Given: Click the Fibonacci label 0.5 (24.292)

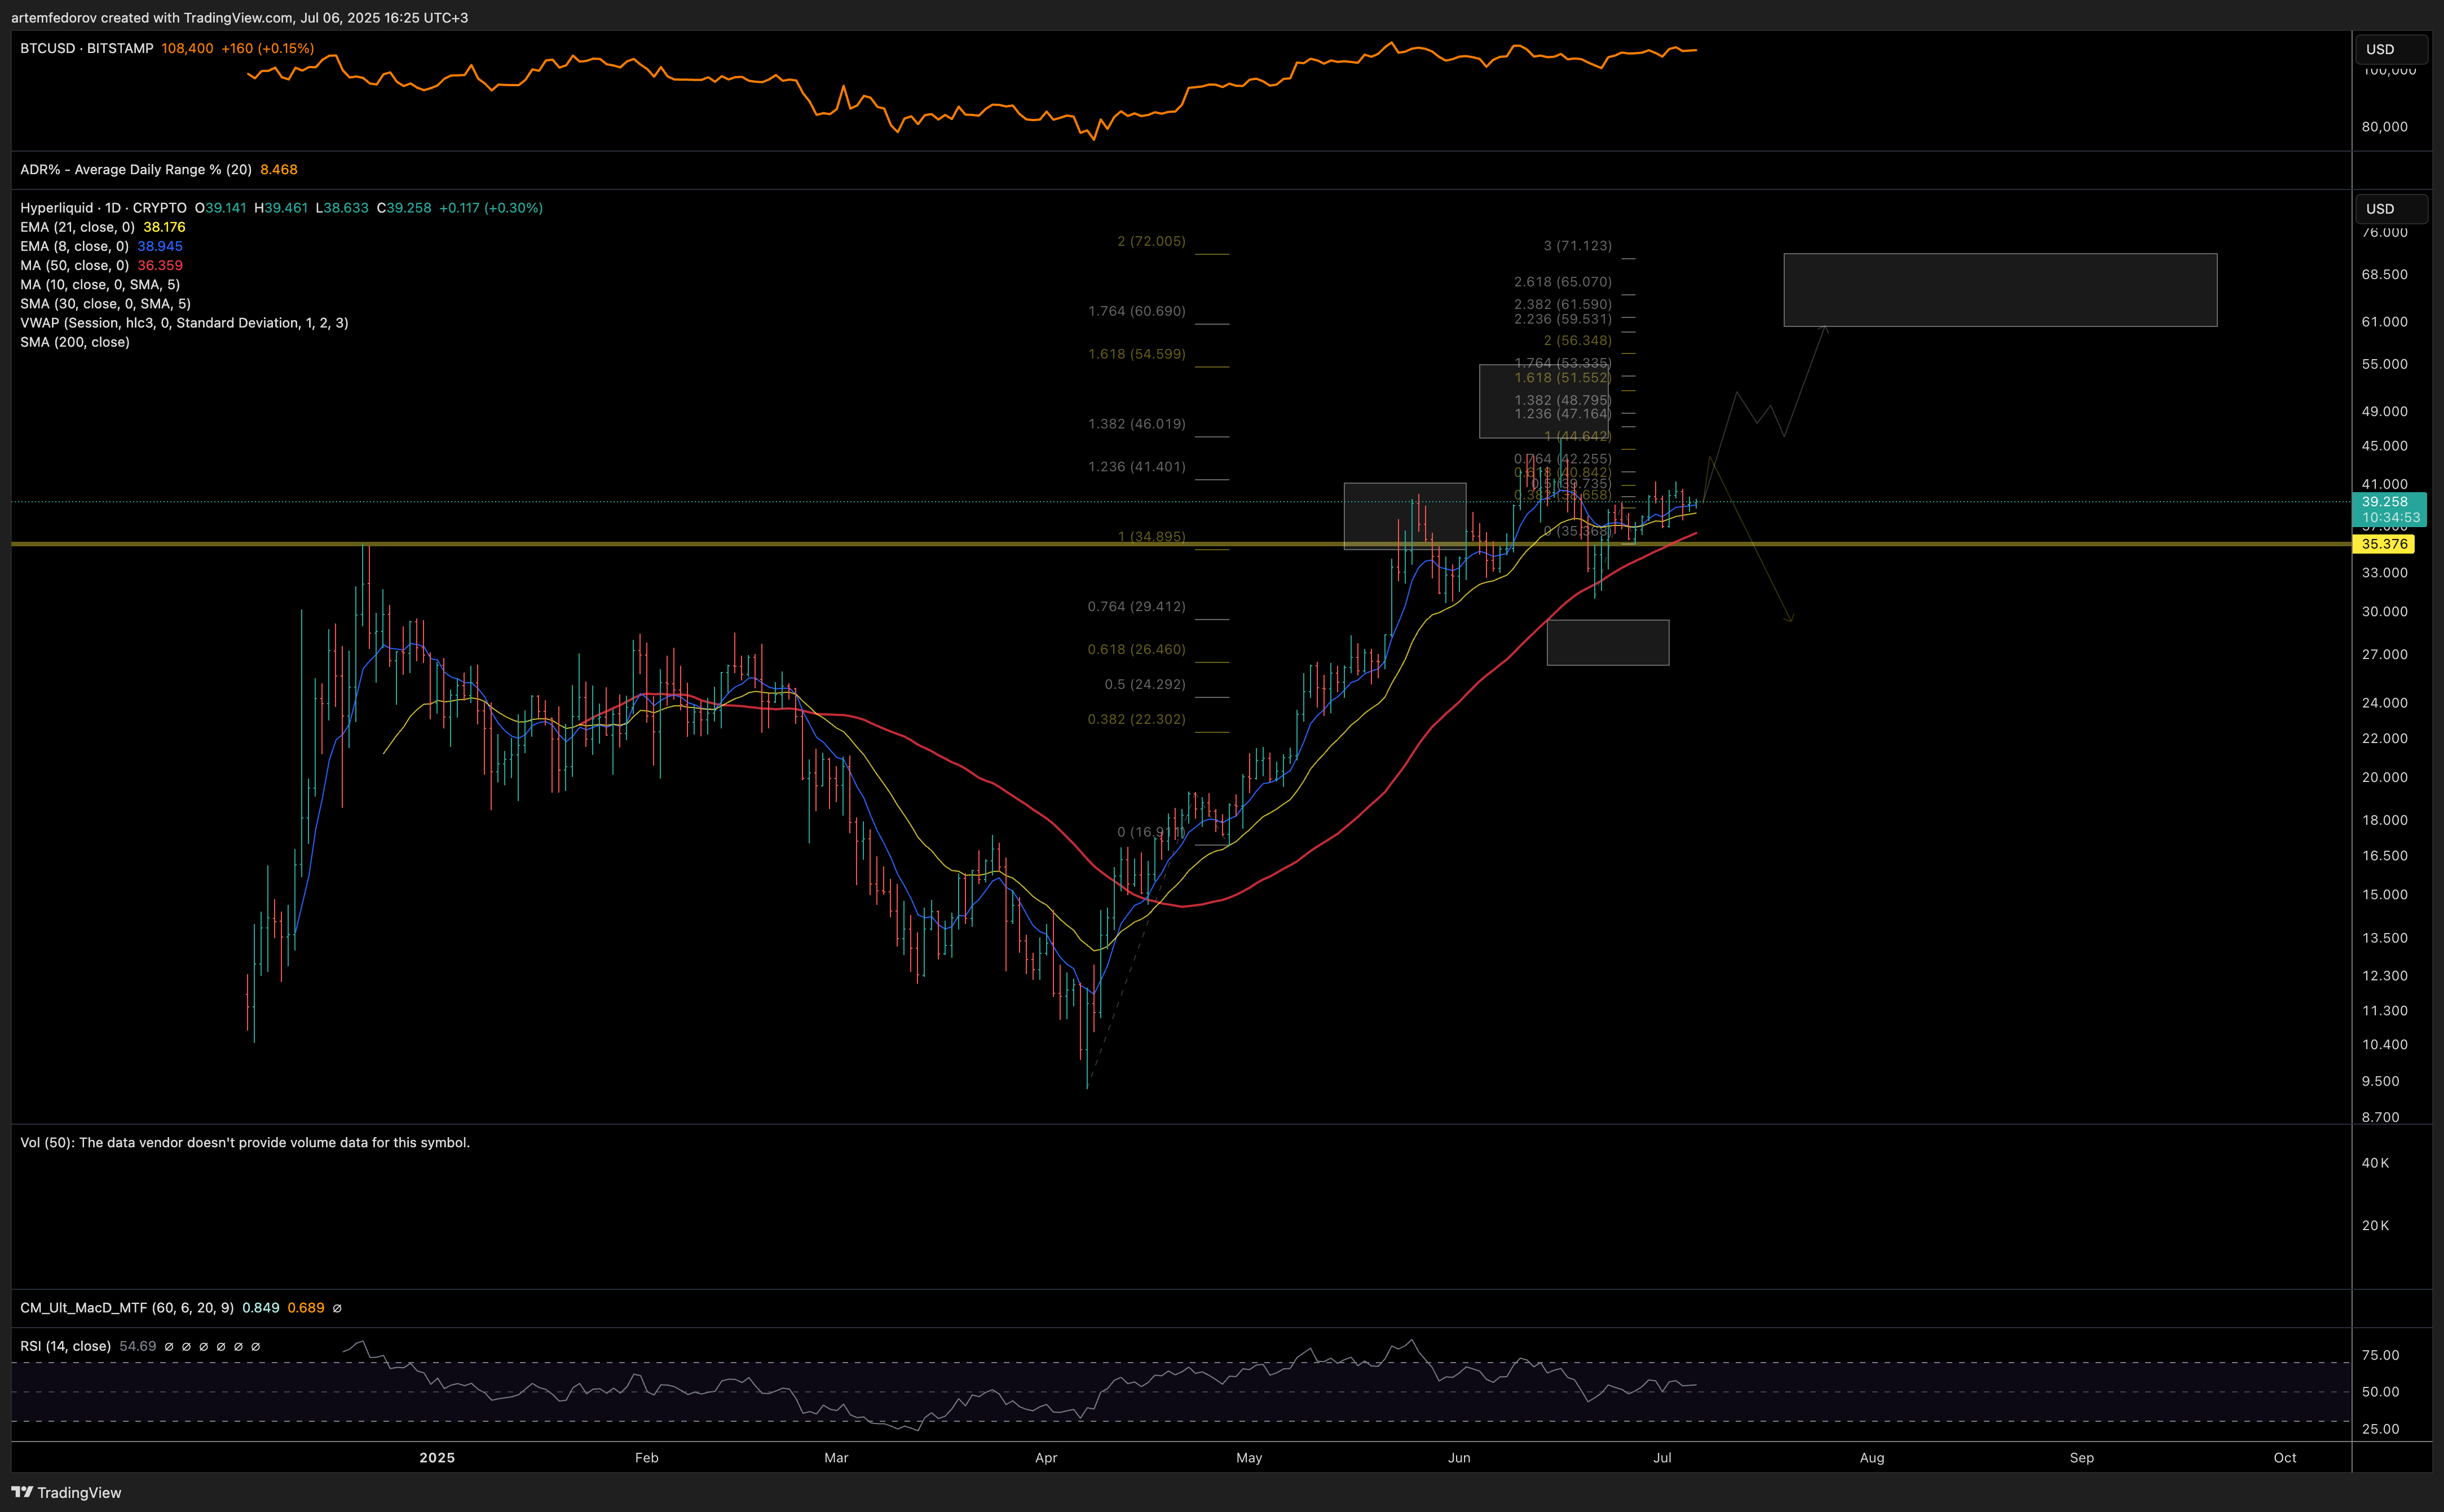Looking at the screenshot, I should 1145,684.
